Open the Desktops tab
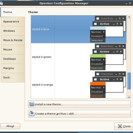Screen dimensions: 133x133 (x=13, y=59)
